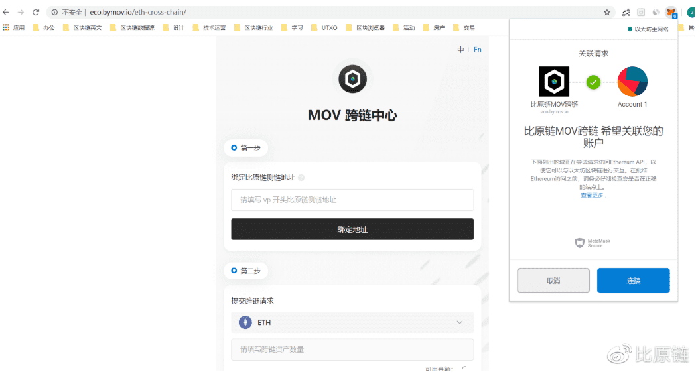Screen dimensions: 700x380
Task: Click the 提交跨链请求 section label
Action: pos(252,301)
